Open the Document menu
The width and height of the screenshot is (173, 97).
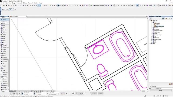coord(19,3)
